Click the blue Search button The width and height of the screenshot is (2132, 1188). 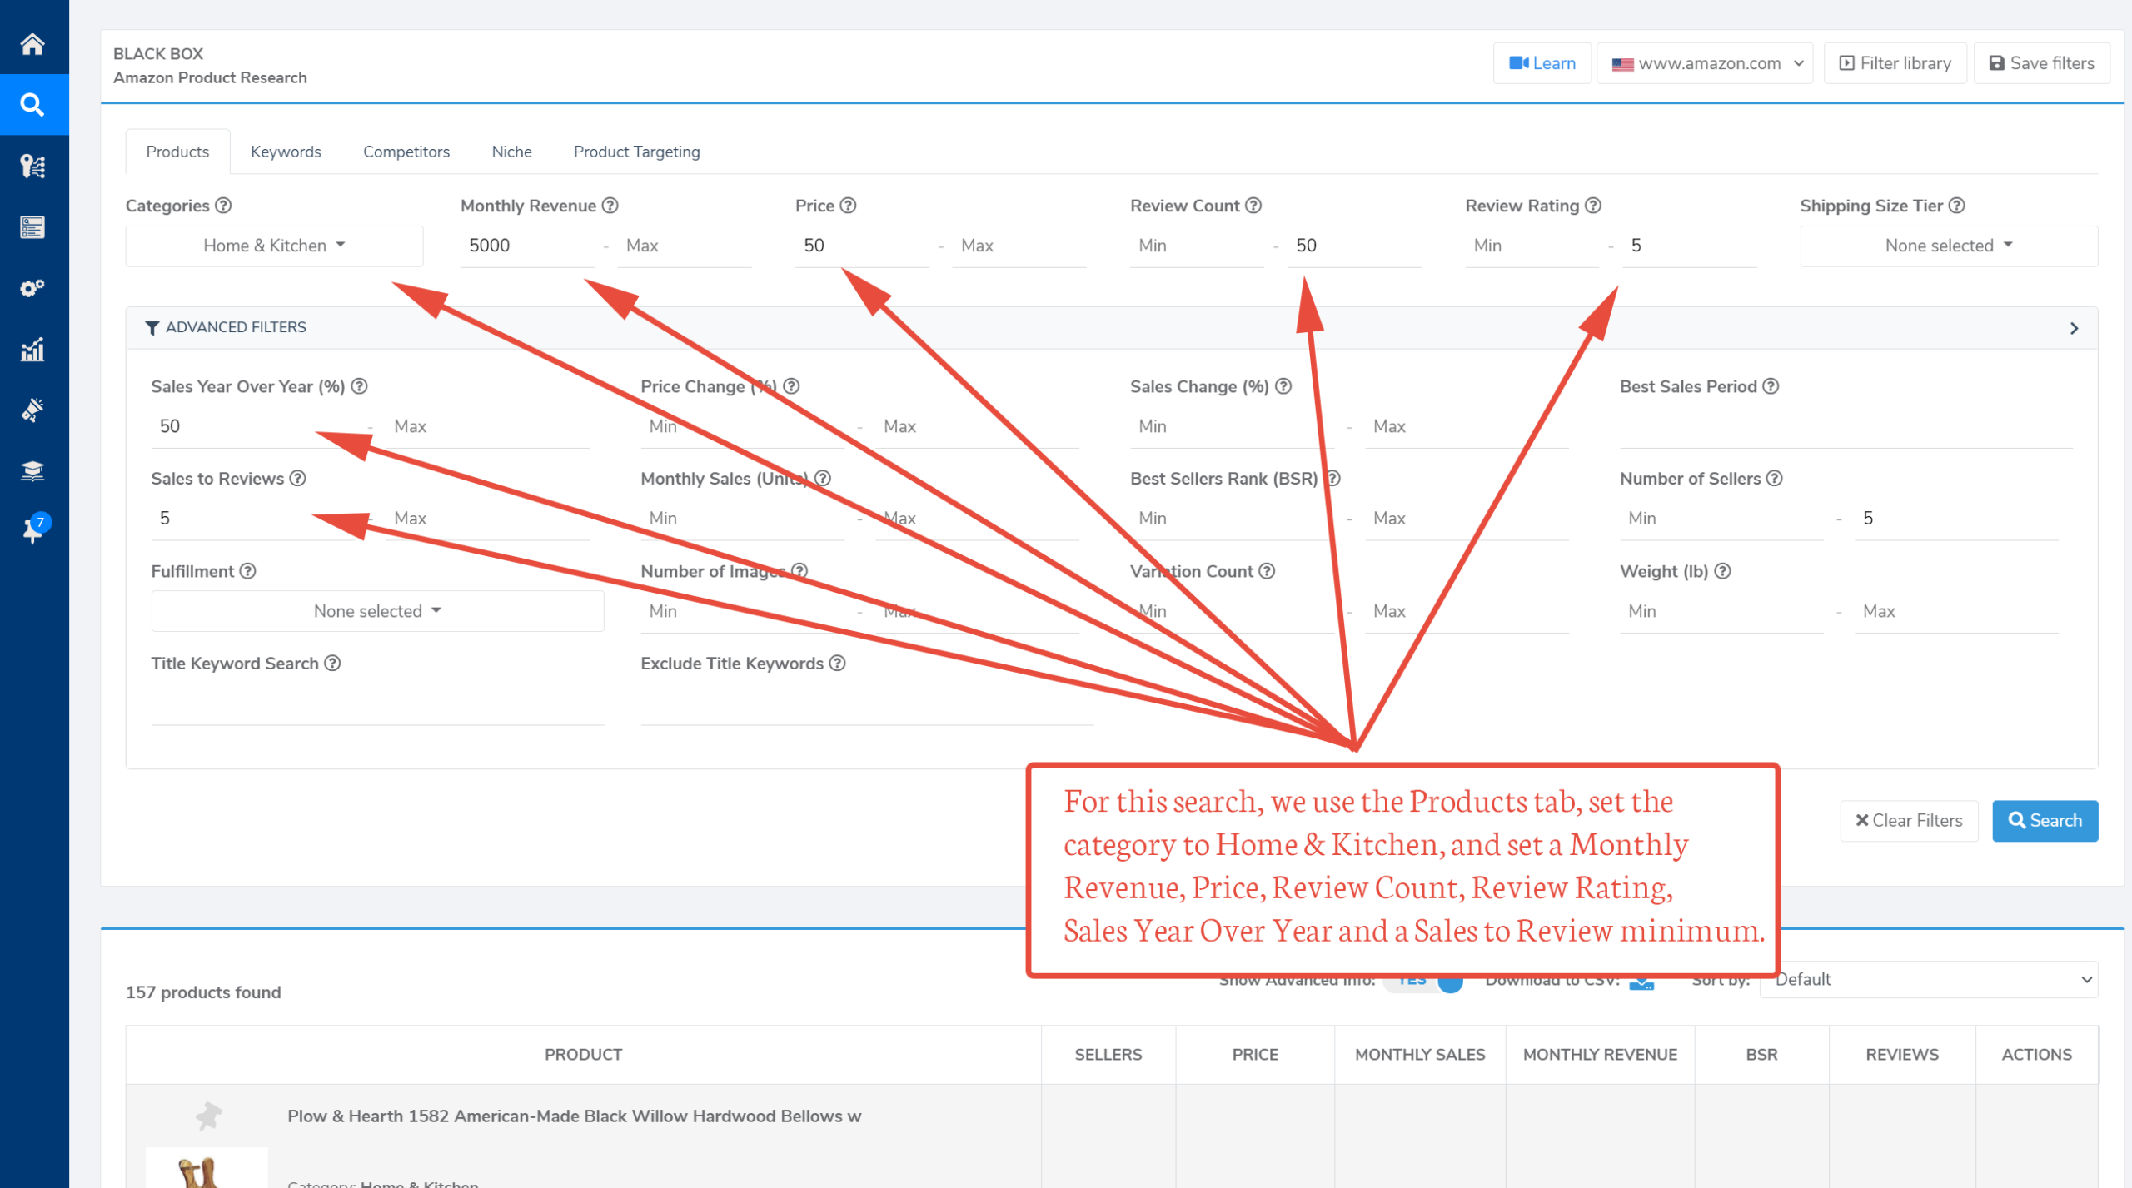[2044, 821]
